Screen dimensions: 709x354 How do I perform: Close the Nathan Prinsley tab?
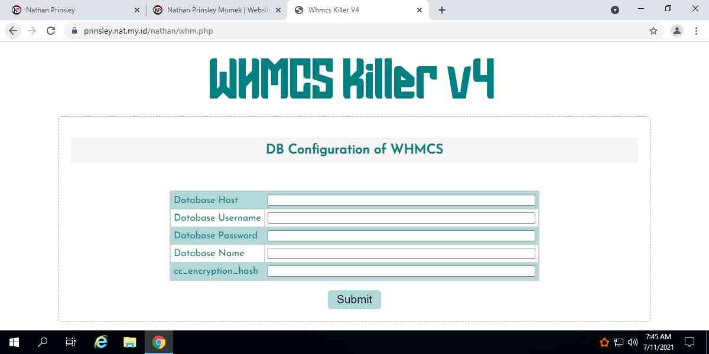[x=137, y=10]
